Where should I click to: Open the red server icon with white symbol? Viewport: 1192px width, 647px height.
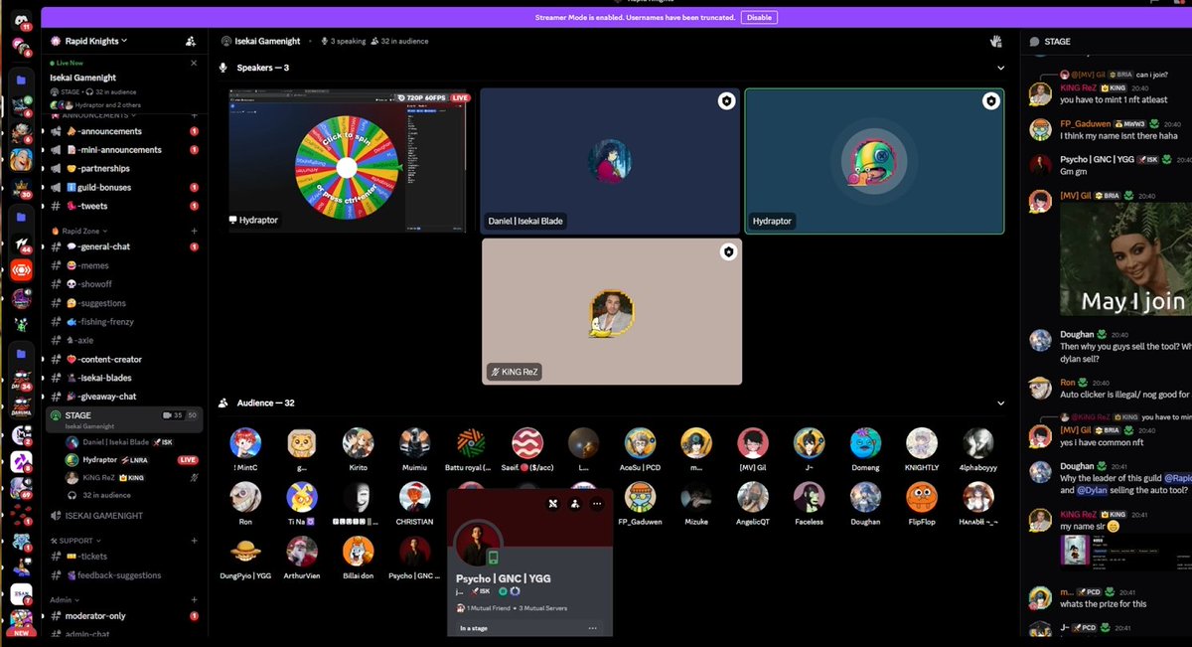tap(21, 270)
